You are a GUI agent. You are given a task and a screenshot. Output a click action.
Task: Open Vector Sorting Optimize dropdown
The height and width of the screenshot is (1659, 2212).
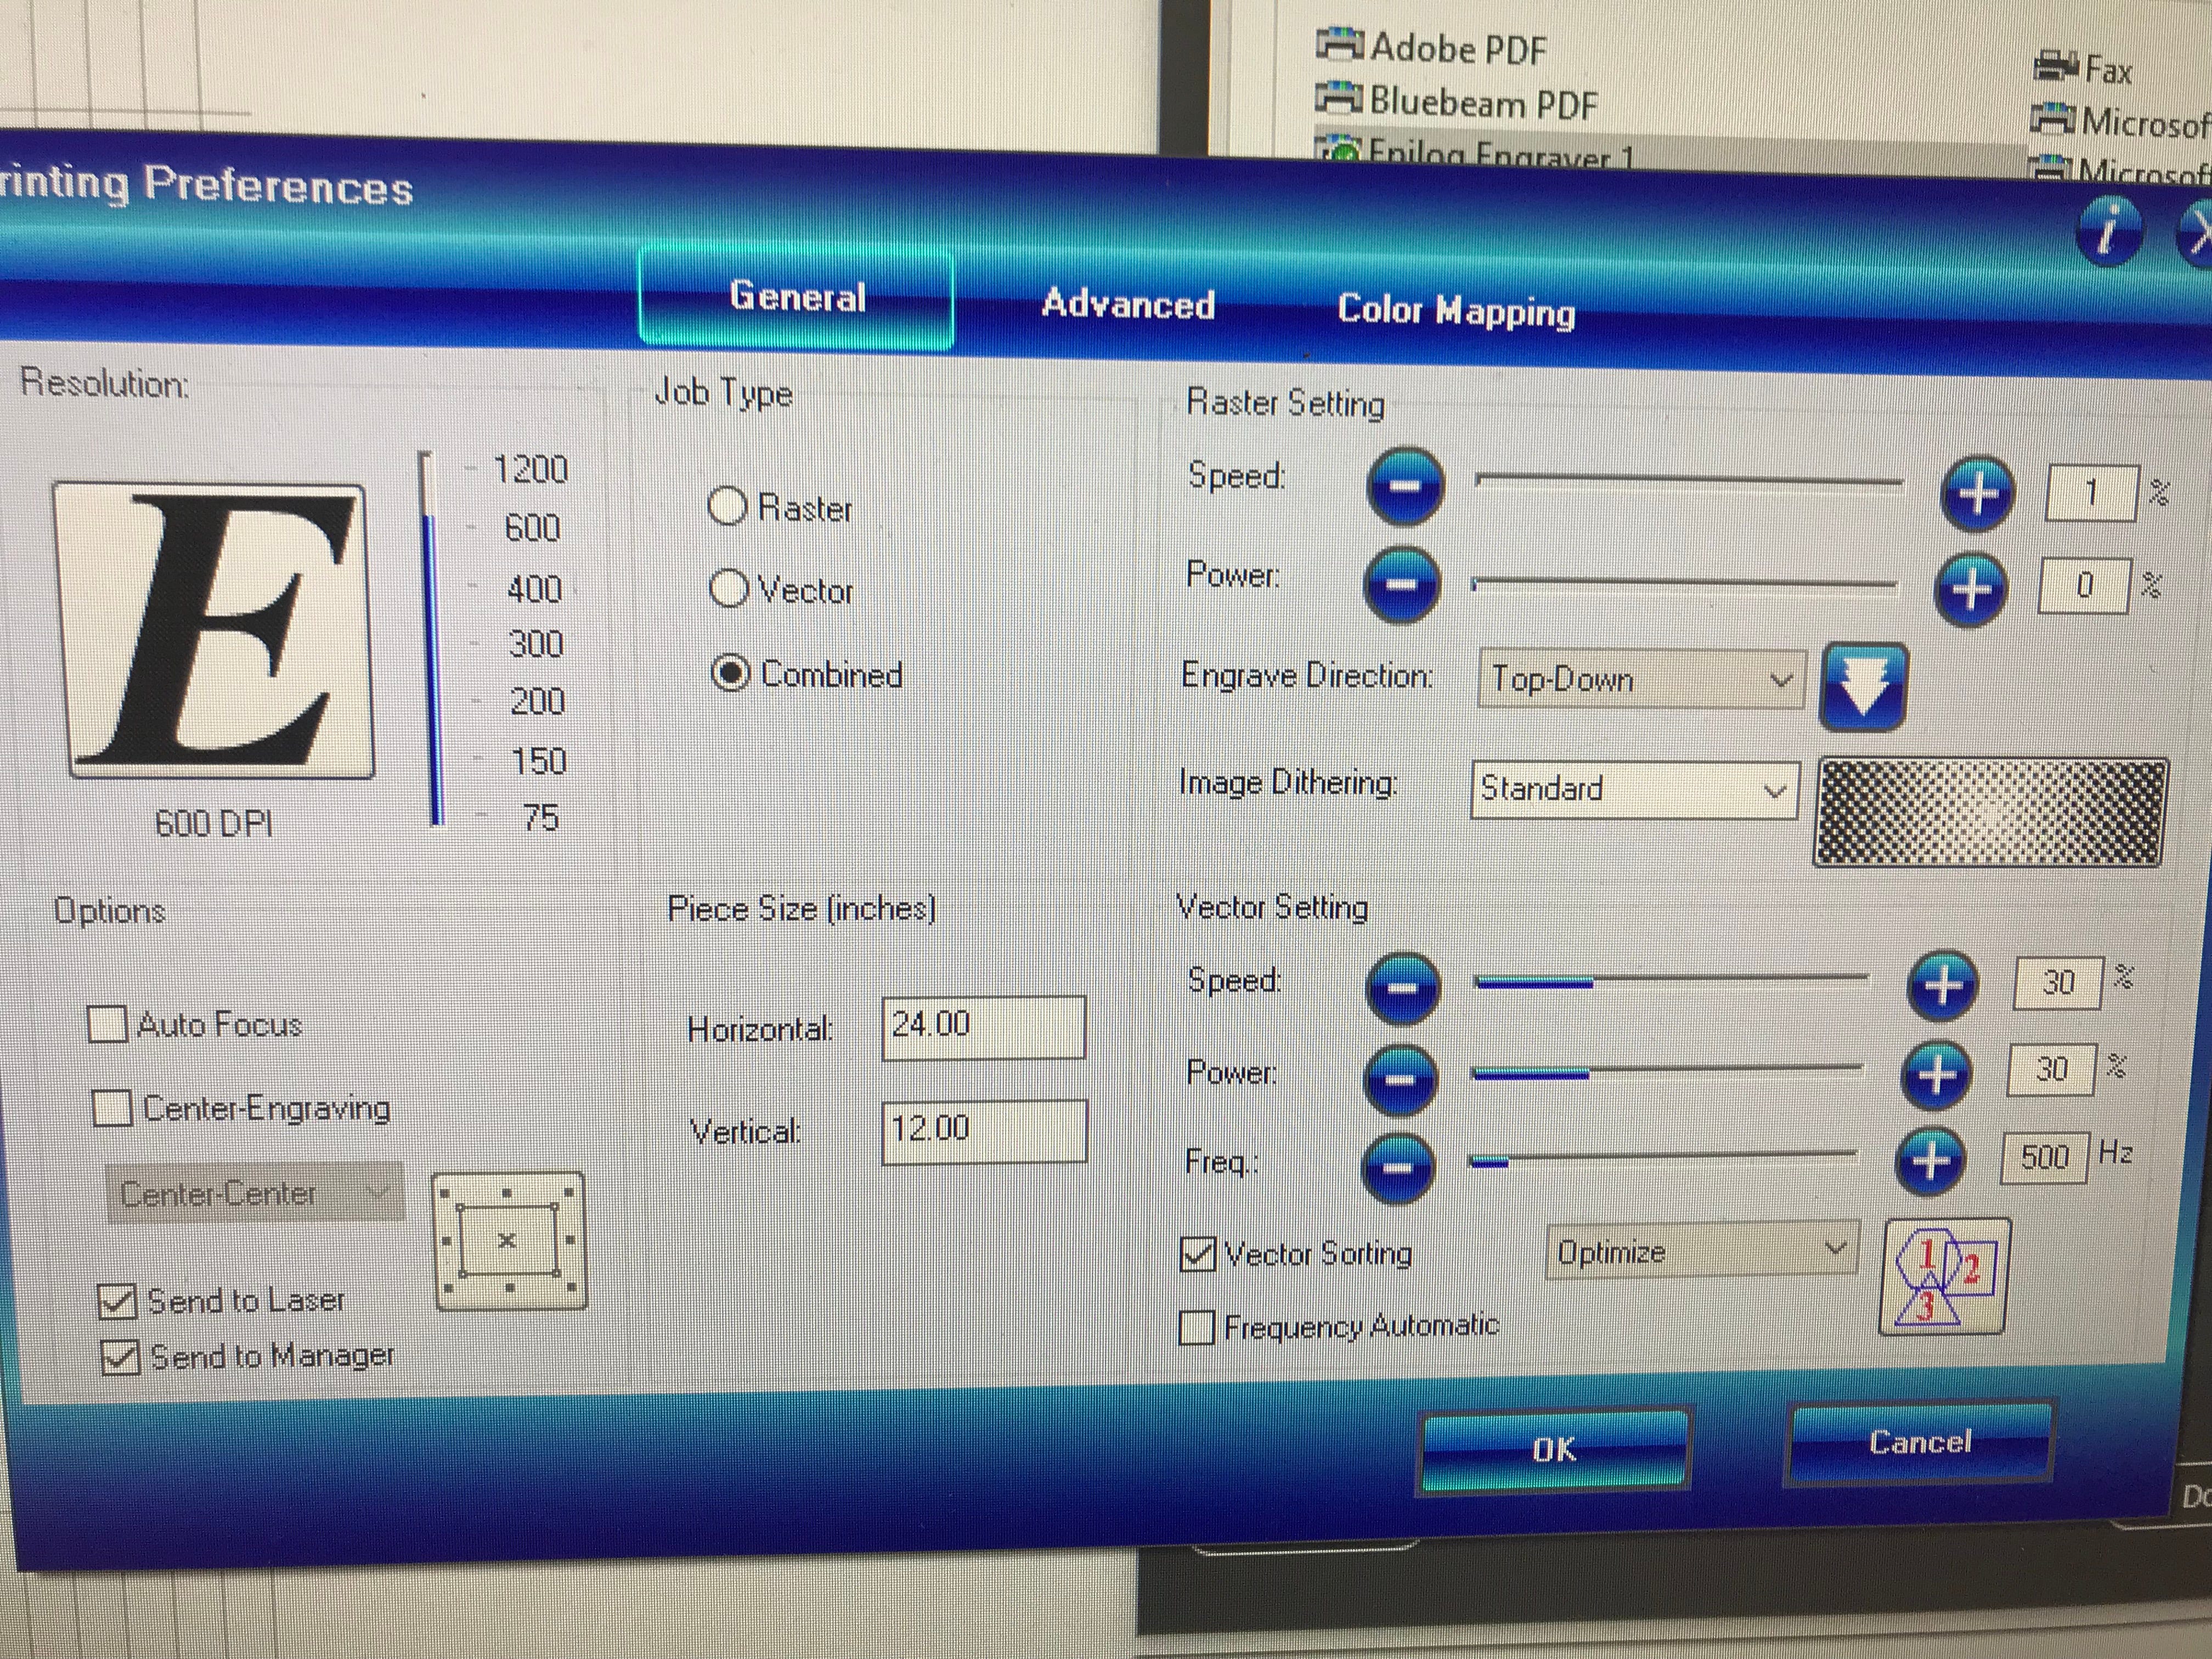click(x=1702, y=1250)
